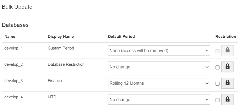
Task: Check the restriction box for develop_3
Action: [x=217, y=84]
